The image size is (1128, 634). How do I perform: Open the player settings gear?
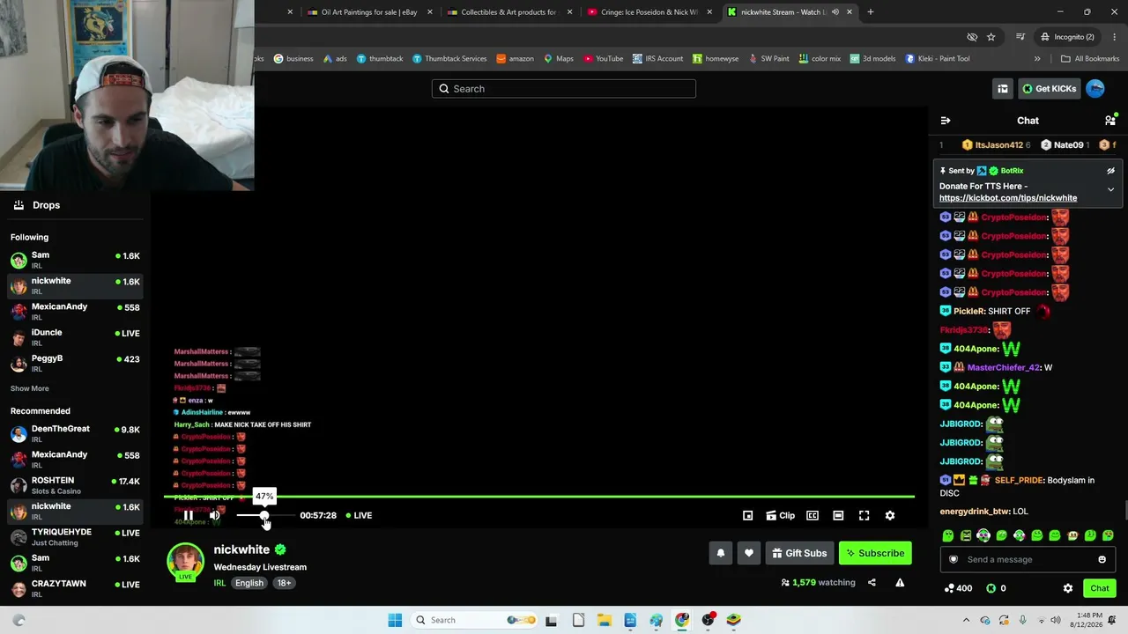(x=890, y=515)
